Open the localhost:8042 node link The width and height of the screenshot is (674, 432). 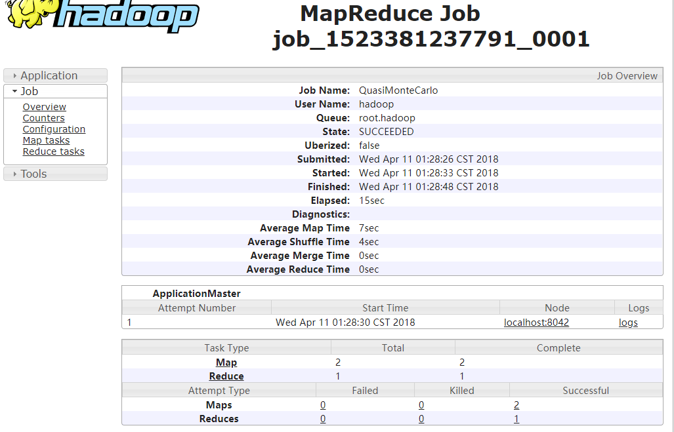pyautogui.click(x=536, y=323)
